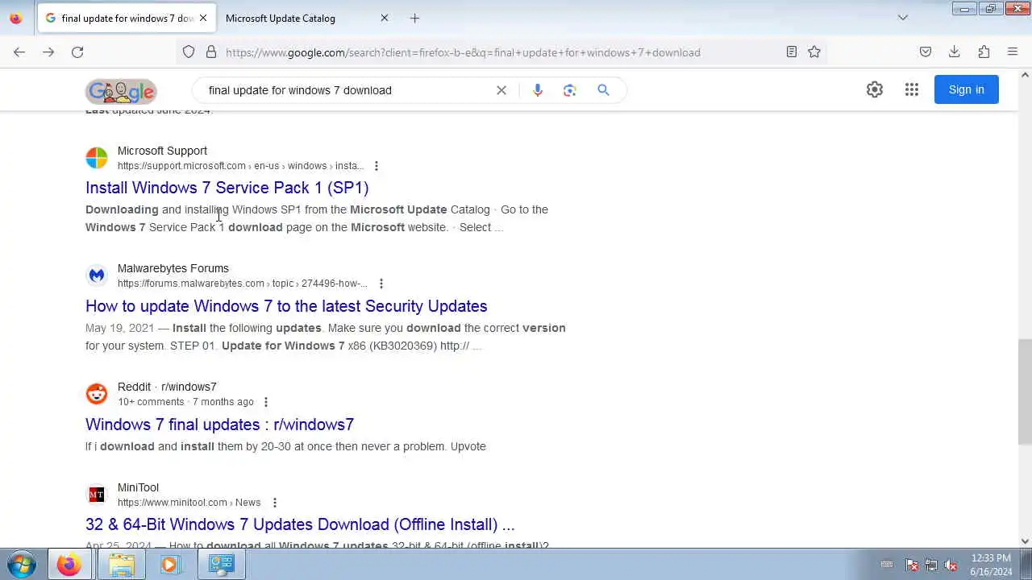
Task: Toggle reader view icon in address bar
Action: (792, 52)
